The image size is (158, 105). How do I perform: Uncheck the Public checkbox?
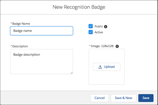tap(91, 26)
